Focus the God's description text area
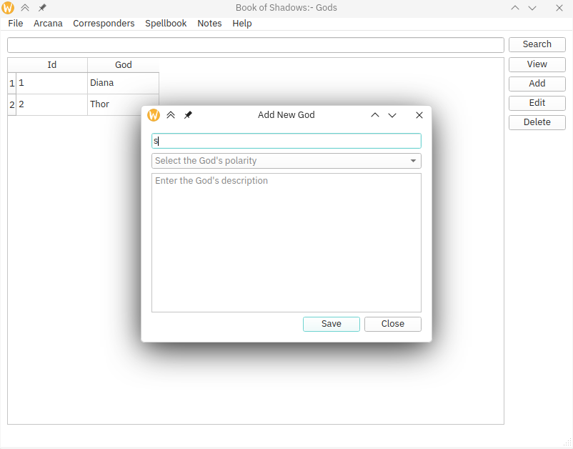This screenshot has height=449, width=573. pyautogui.click(x=286, y=243)
